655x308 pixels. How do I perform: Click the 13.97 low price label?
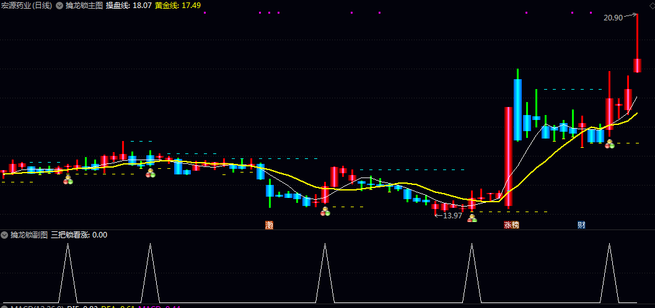[x=453, y=215]
